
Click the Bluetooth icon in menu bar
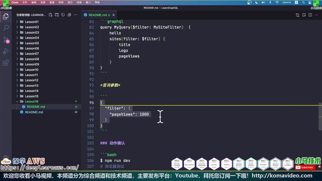[x=270, y=3]
